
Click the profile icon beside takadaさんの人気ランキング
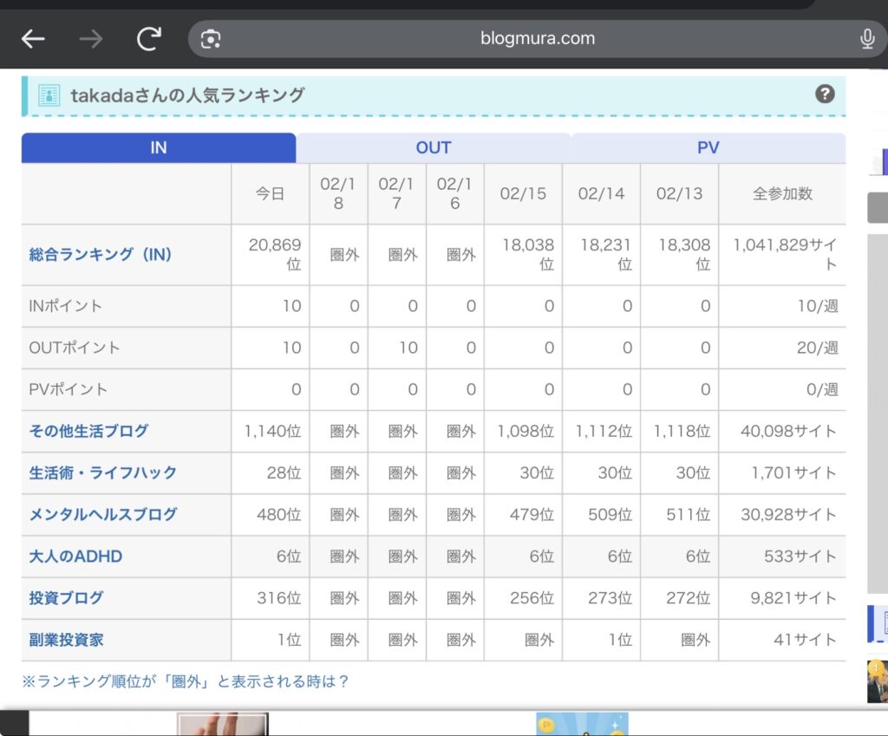tap(49, 95)
